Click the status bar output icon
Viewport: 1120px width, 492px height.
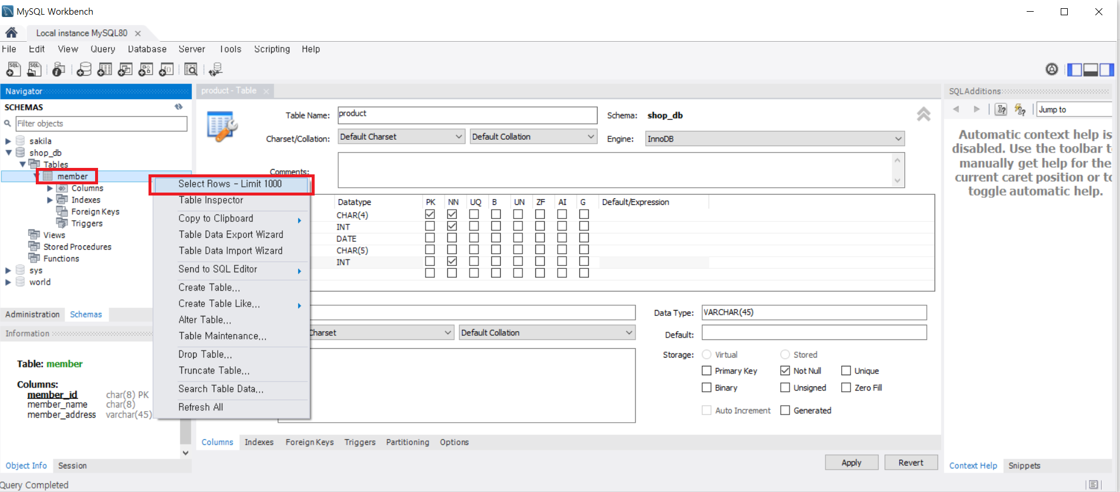click(1093, 485)
